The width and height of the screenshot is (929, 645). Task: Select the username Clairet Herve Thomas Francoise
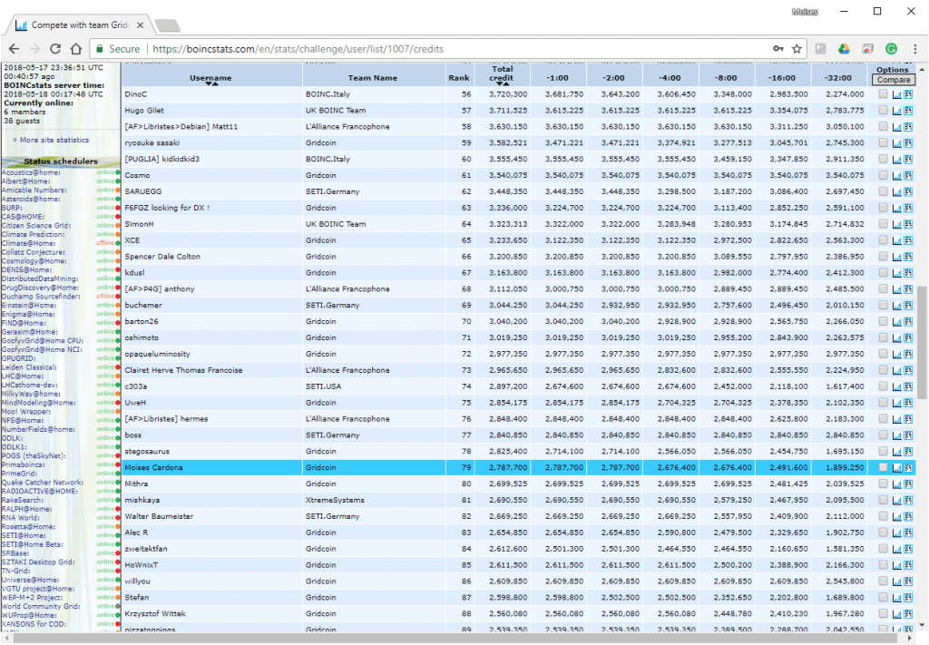click(183, 370)
